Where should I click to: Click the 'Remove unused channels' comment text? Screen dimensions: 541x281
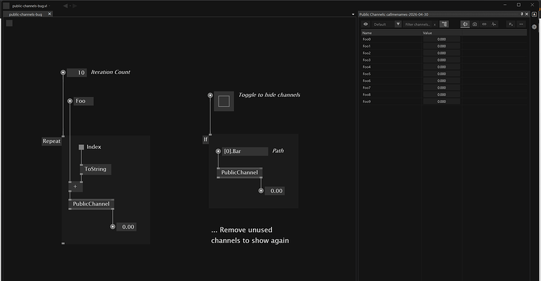tap(250, 235)
